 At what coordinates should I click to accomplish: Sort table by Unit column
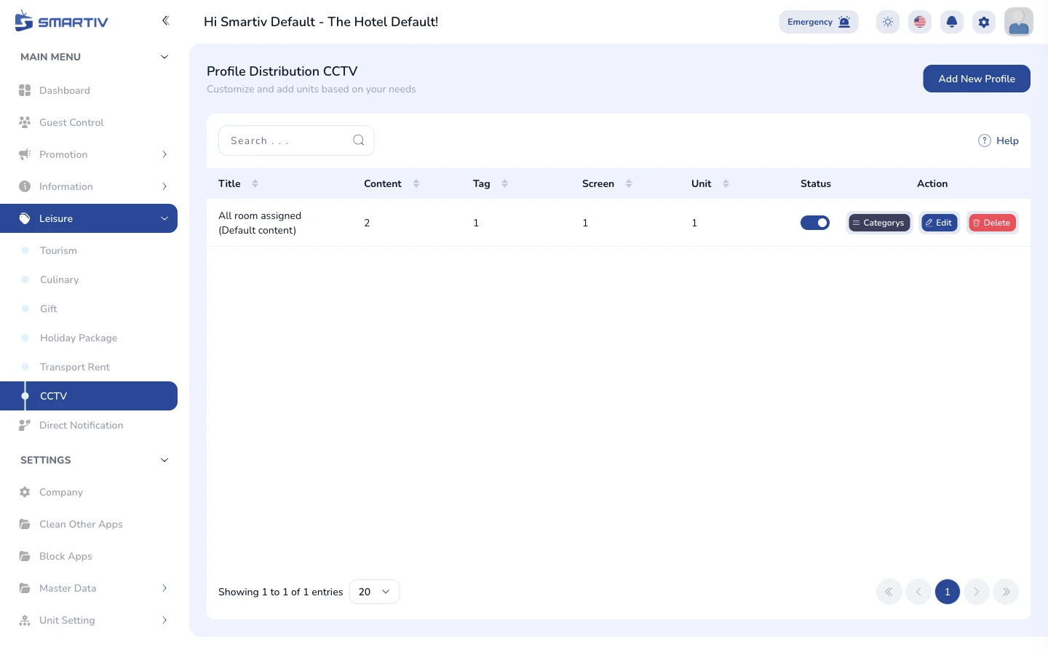pyautogui.click(x=726, y=183)
